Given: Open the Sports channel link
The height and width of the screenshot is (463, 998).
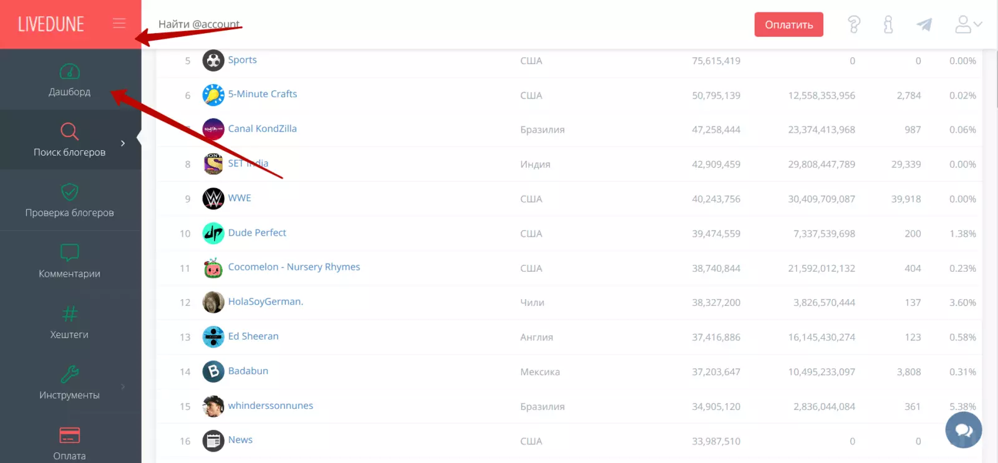Looking at the screenshot, I should [242, 60].
